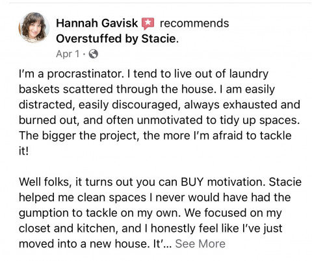Click the standalone "it!" text
Image resolution: width=312 pixels, height=261 pixels.
tap(23, 151)
